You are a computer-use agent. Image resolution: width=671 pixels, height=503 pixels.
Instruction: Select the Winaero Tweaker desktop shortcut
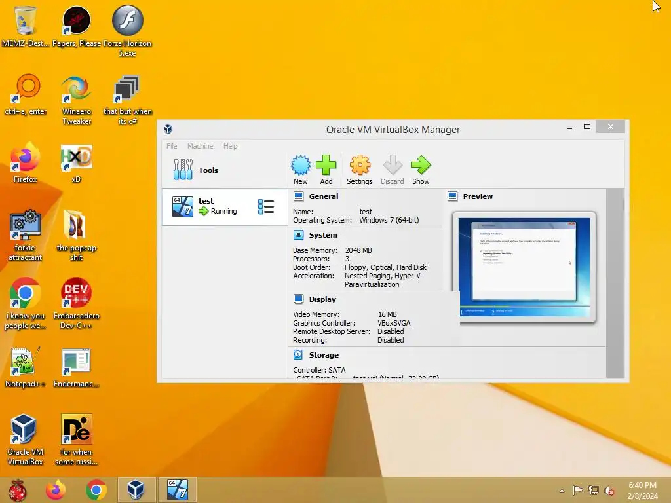point(77,100)
